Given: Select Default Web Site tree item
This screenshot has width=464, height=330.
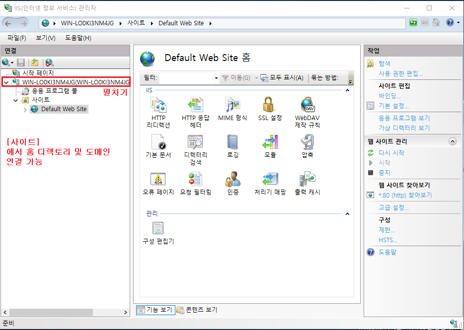Looking at the screenshot, I should pos(64,109).
